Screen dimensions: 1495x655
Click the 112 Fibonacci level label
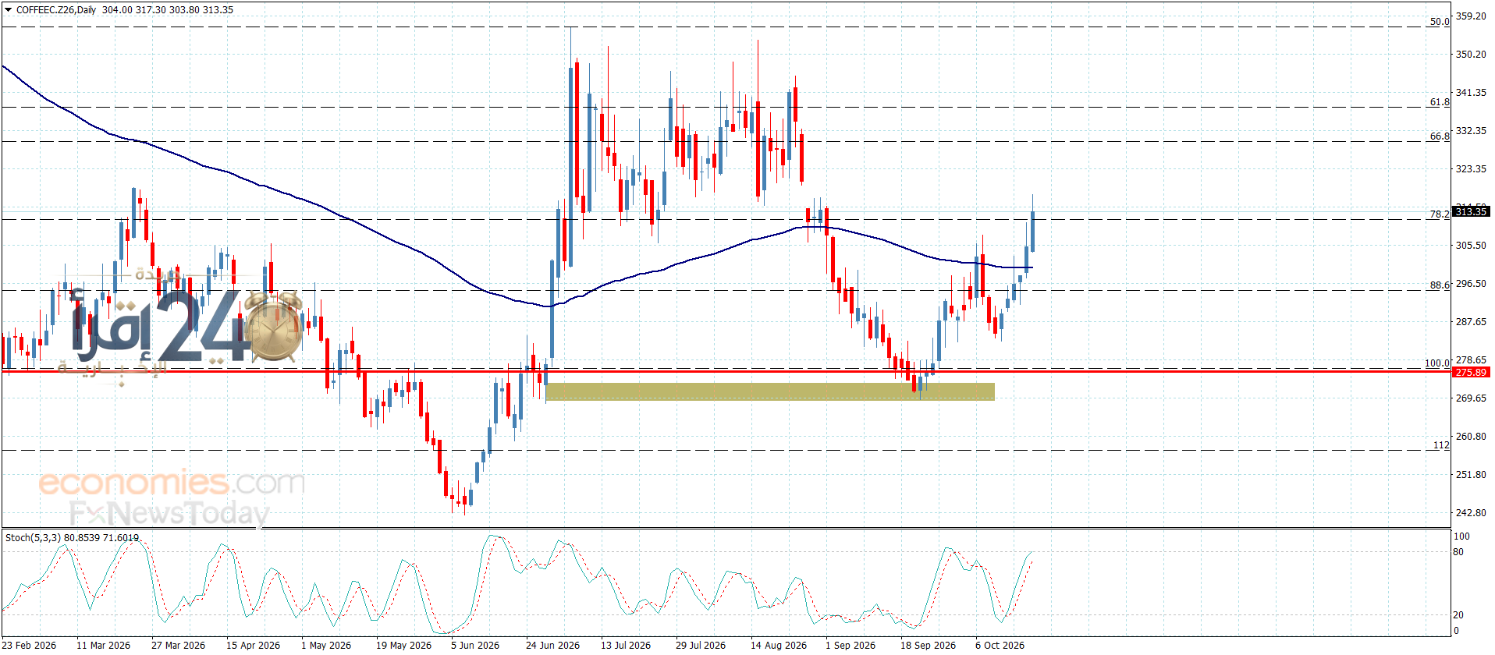pyautogui.click(x=1441, y=445)
